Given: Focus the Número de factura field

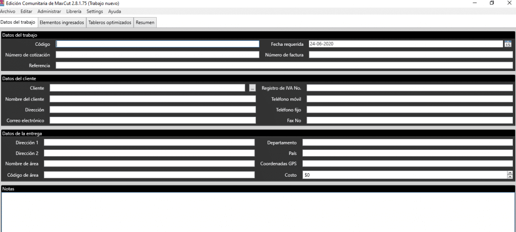Looking at the screenshot, I should tap(411, 55).
